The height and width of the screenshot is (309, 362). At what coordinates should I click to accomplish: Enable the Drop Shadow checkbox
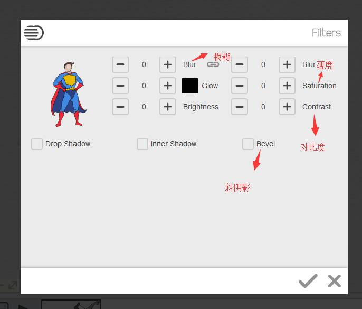[37, 144]
